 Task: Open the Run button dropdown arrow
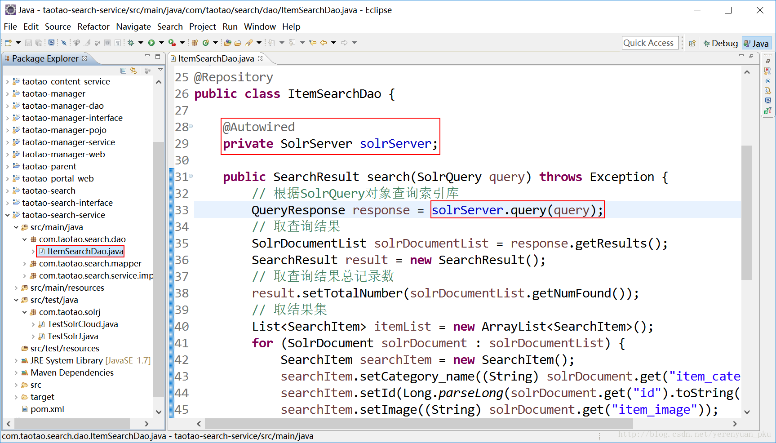coord(161,43)
